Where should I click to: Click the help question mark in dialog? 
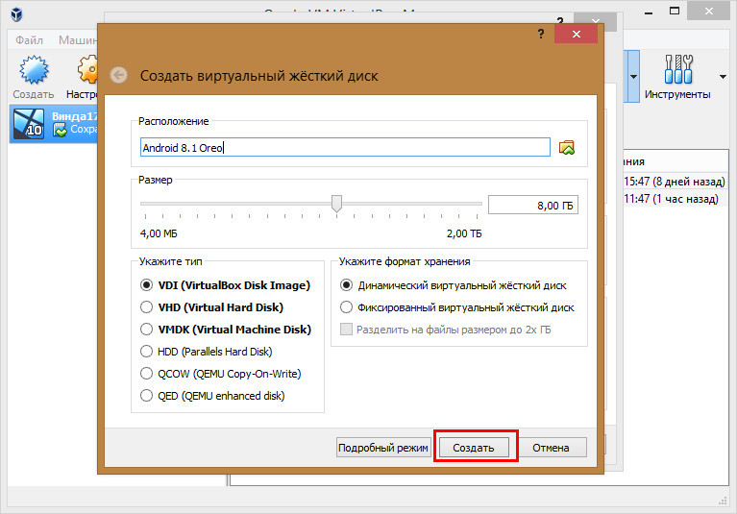(x=541, y=34)
